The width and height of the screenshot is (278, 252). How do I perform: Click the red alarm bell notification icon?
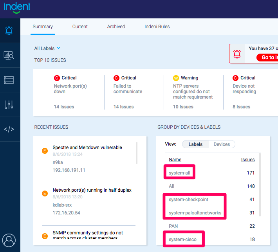237,54
